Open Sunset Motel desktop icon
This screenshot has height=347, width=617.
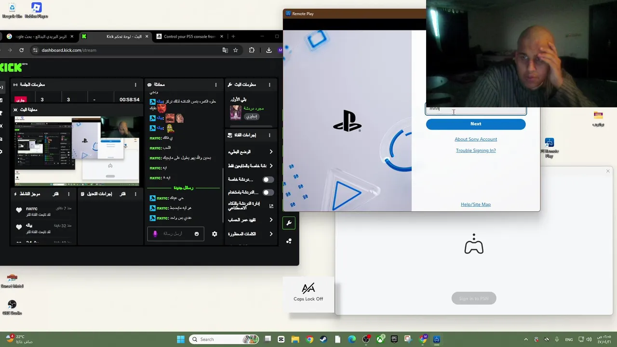[12, 281]
